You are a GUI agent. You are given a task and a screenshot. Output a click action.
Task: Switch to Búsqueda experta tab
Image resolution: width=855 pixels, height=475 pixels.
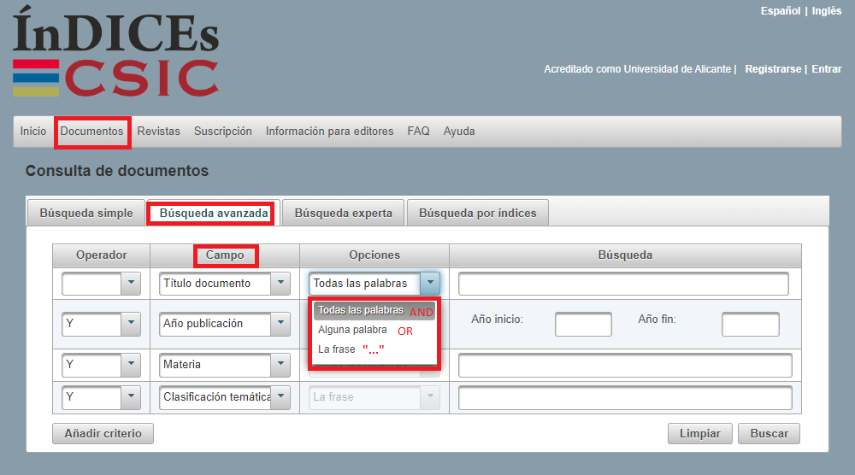344,213
